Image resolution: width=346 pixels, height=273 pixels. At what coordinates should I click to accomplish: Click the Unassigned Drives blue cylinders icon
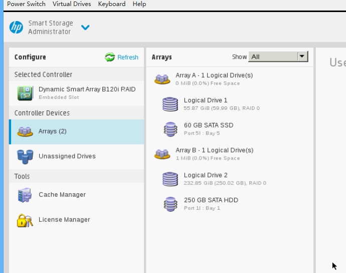click(25, 157)
